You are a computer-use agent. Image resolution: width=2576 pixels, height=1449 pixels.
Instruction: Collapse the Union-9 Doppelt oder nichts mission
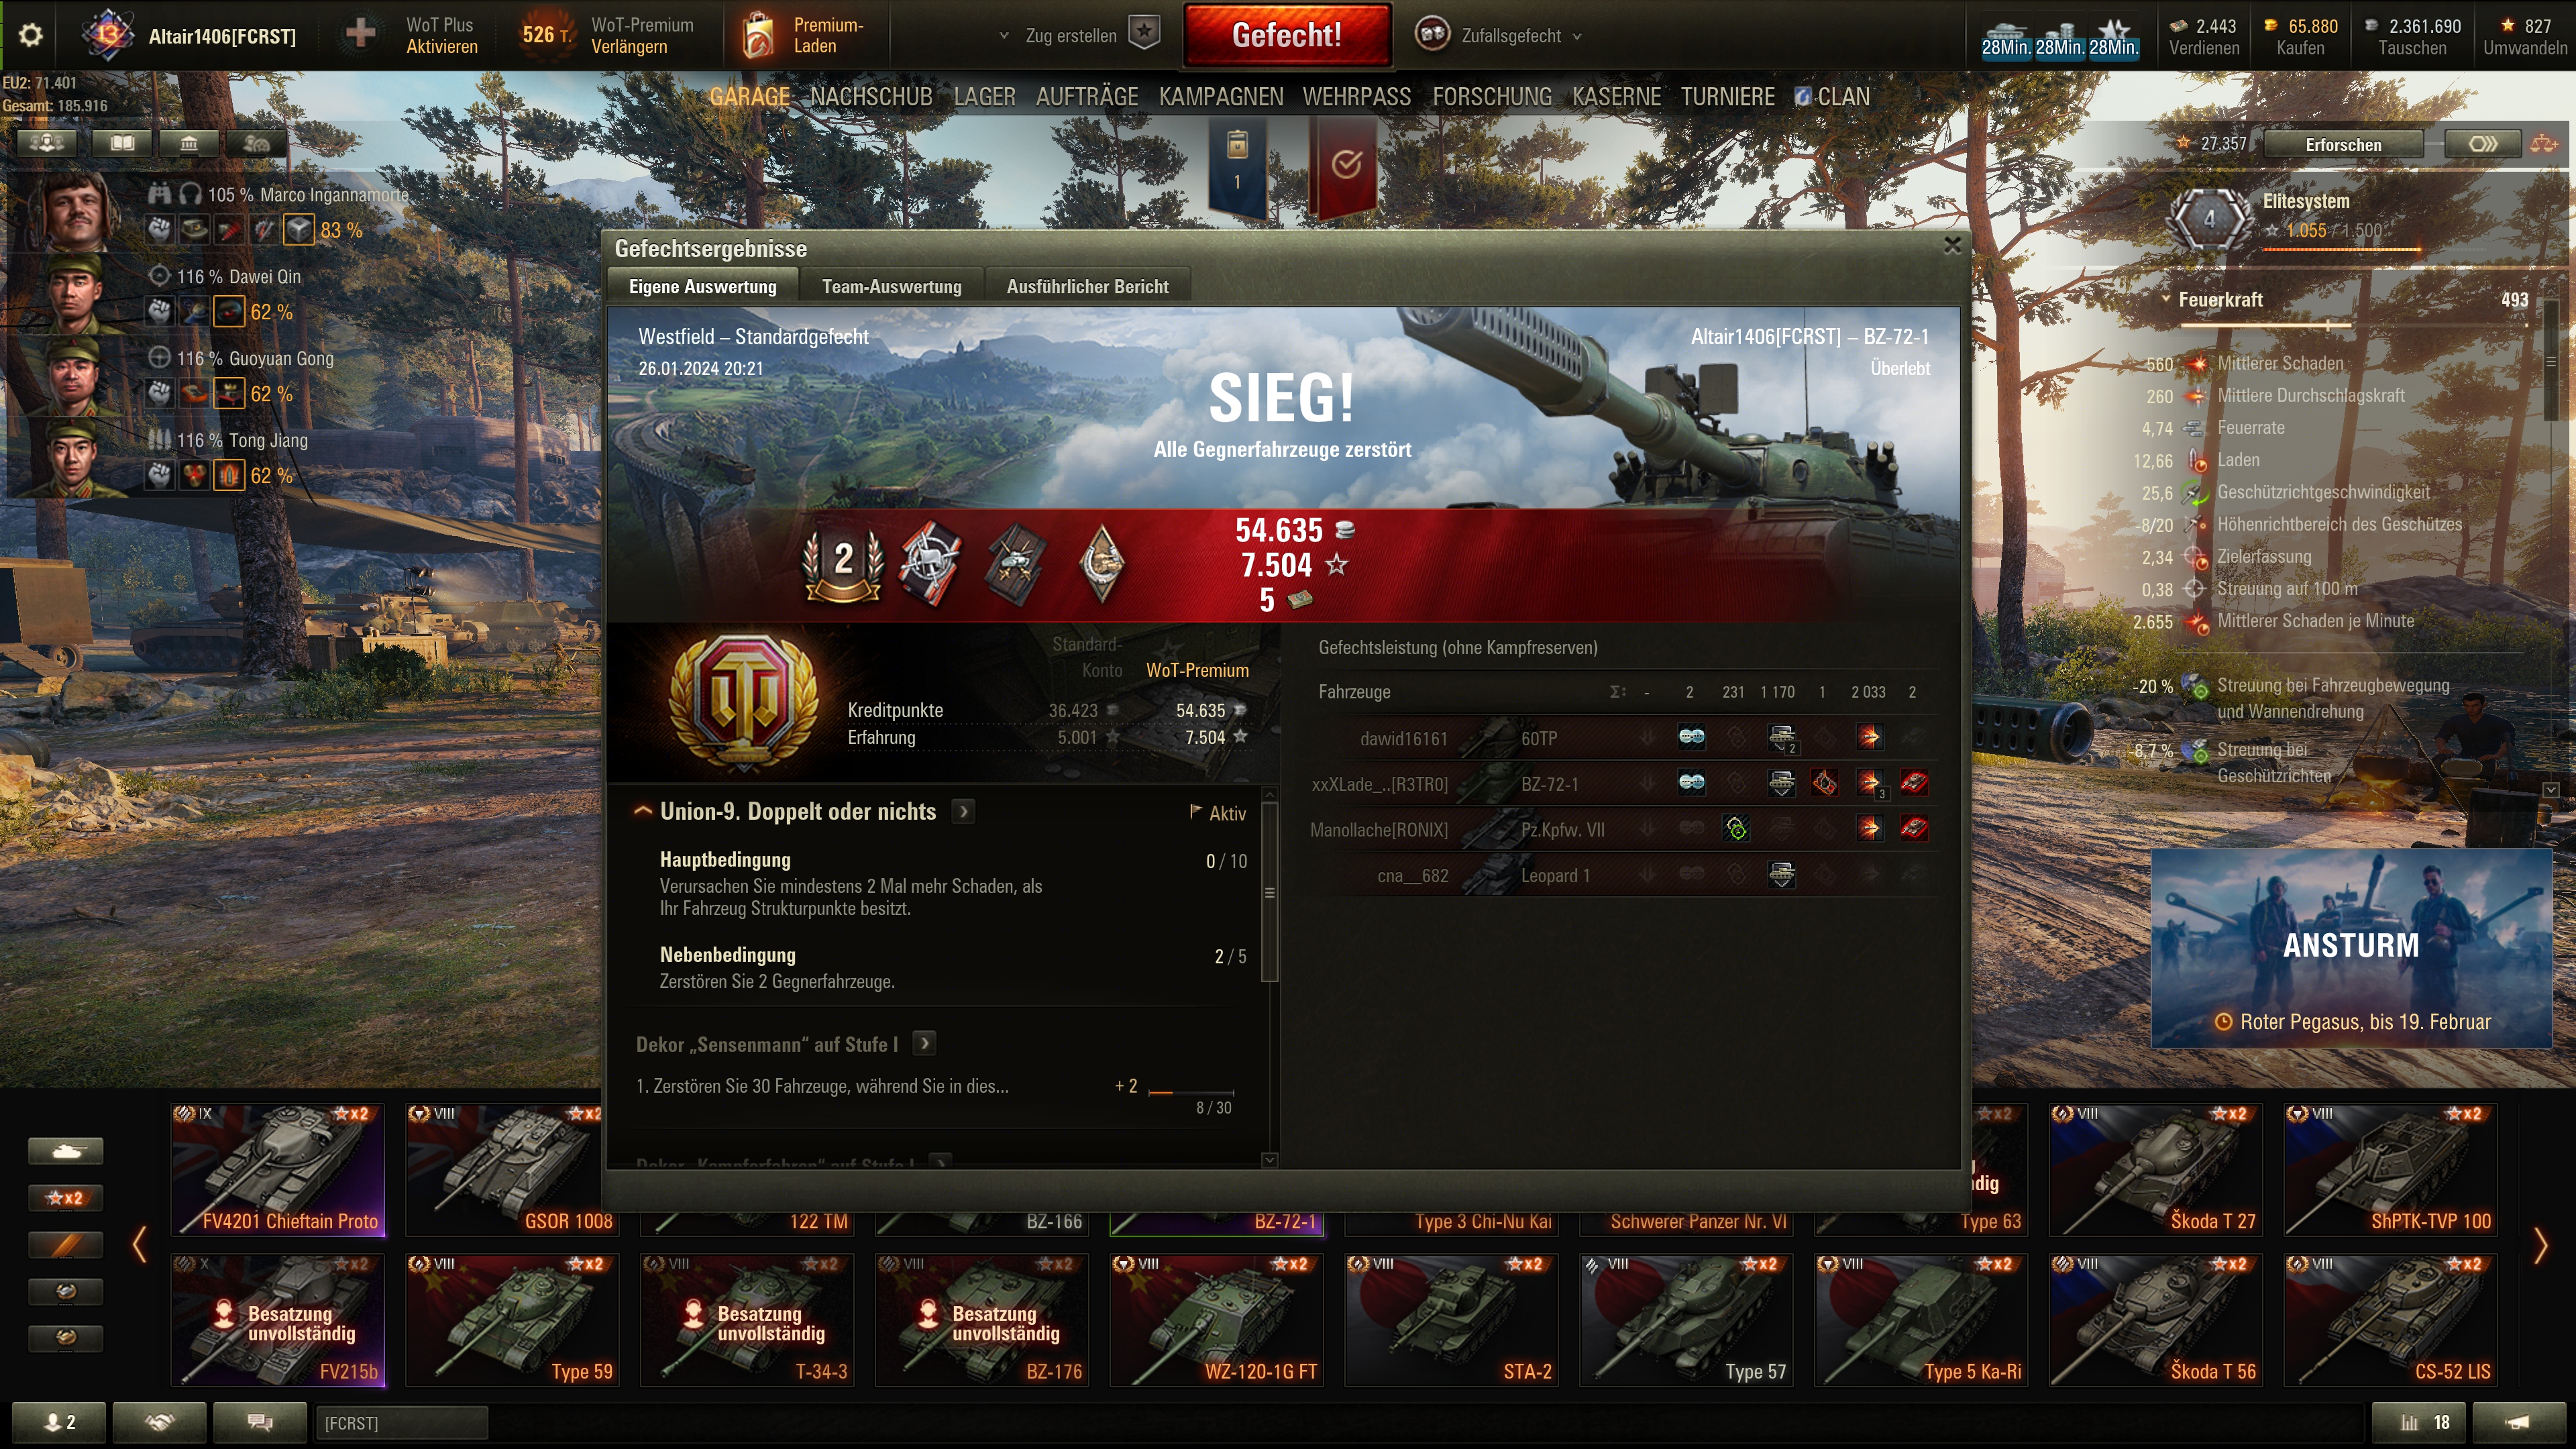pyautogui.click(x=643, y=811)
